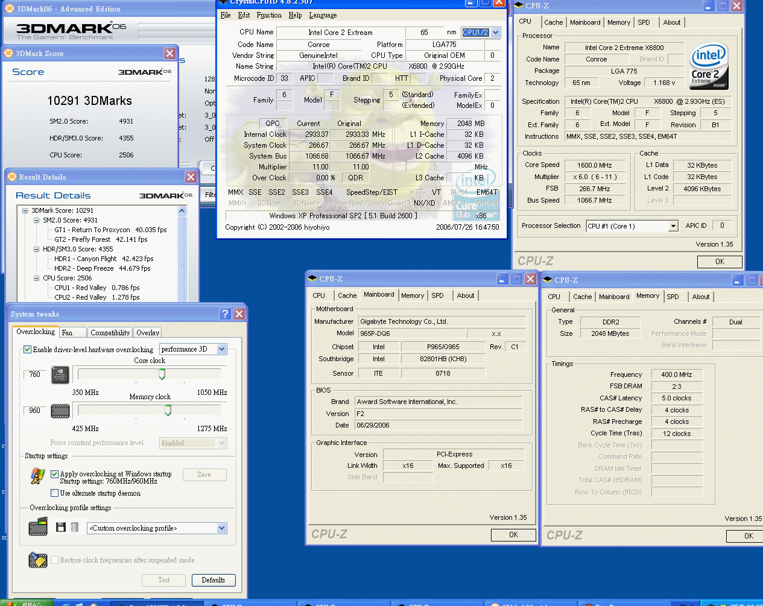Image resolution: width=763 pixels, height=606 pixels.
Task: Click the Save button under Startup settings
Action: point(204,475)
